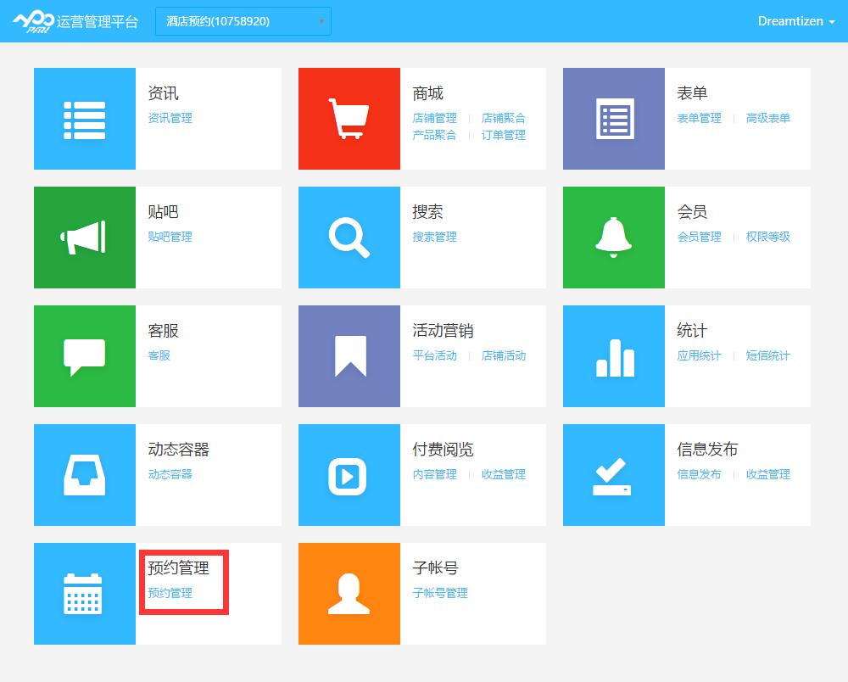Screen dimensions: 848x682
Task: Click the 高级表单 link
Action: pyautogui.click(x=767, y=118)
